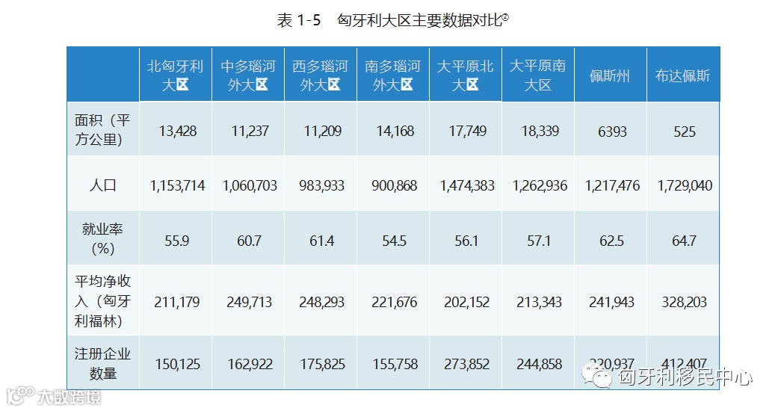Pick the employment rate 57.1
The height and width of the screenshot is (411, 778).
pos(539,241)
